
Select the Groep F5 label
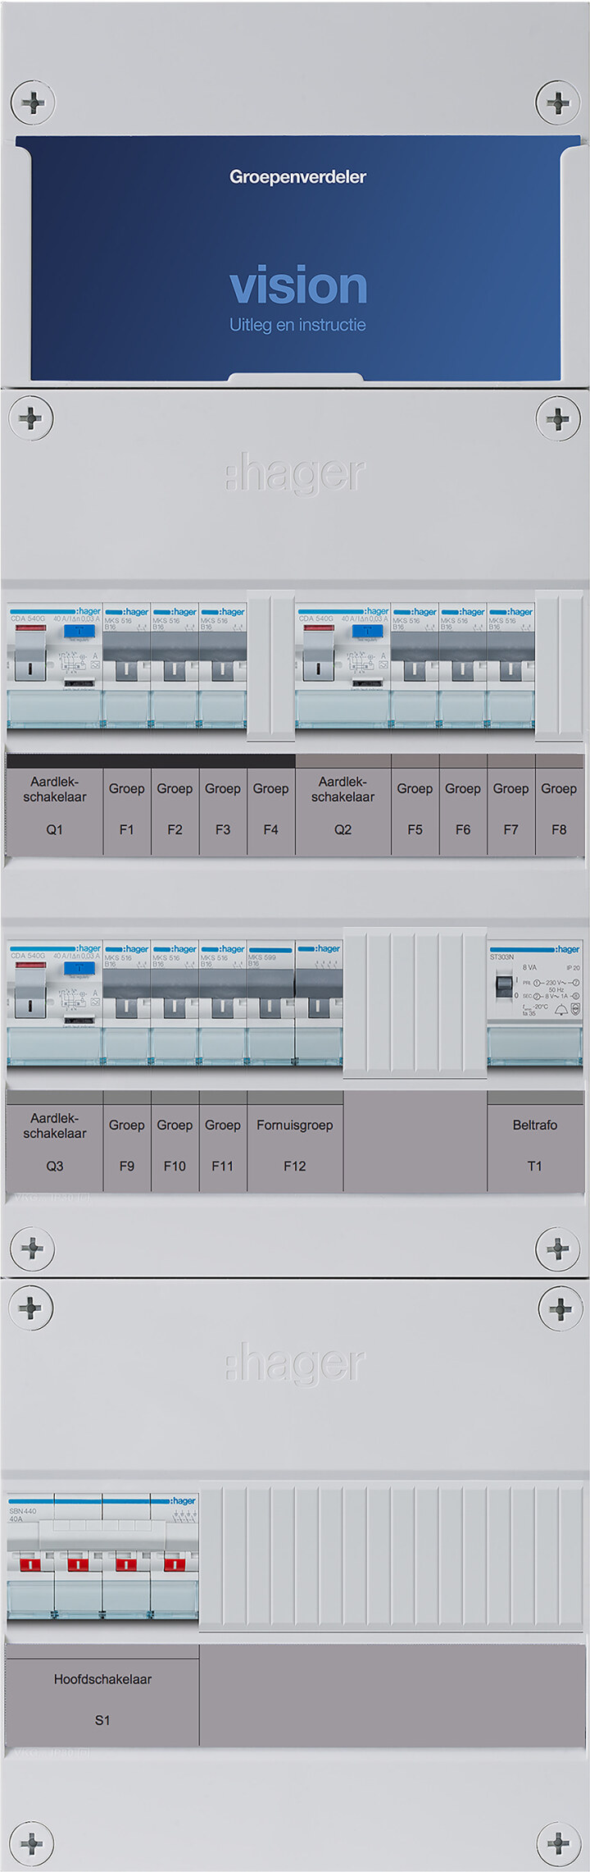pyautogui.click(x=415, y=805)
